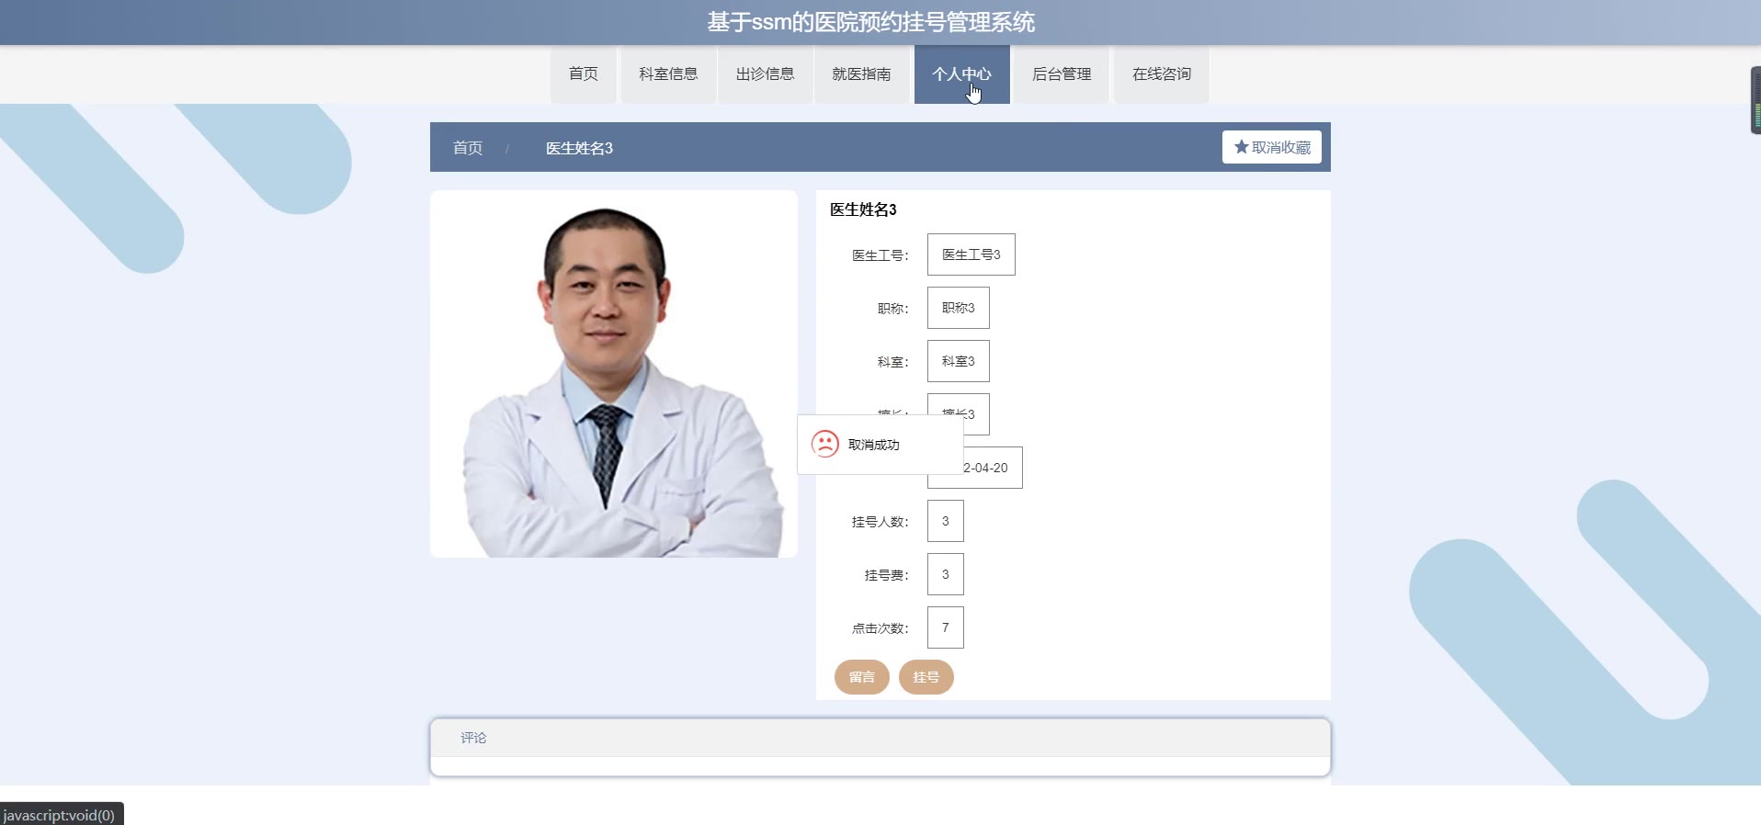Click the doctor portrait photo
The width and height of the screenshot is (1761, 825).
[614, 374]
